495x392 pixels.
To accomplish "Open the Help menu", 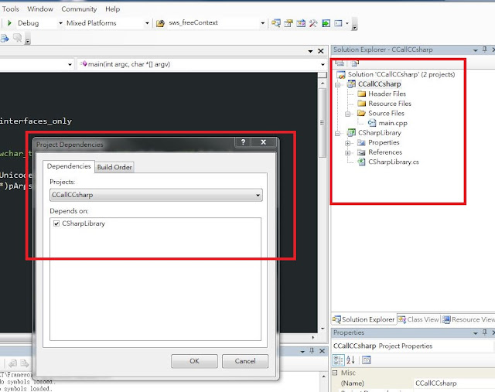I will tap(113, 9).
